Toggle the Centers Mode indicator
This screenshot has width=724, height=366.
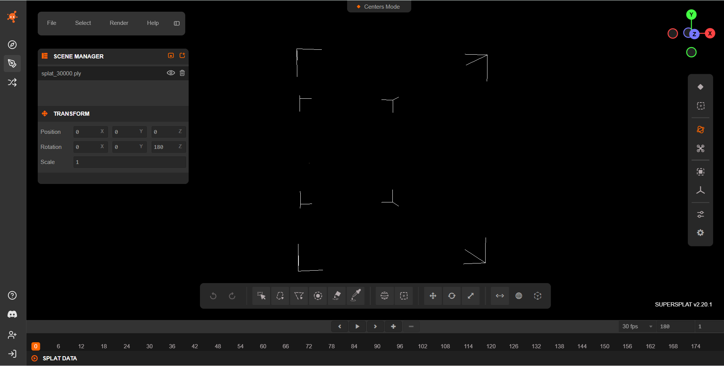tap(379, 6)
